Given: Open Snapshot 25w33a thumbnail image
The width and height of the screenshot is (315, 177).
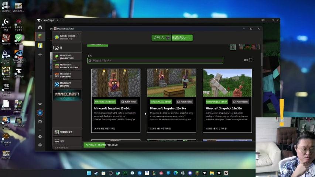Looking at the screenshot, I should pos(227,83).
